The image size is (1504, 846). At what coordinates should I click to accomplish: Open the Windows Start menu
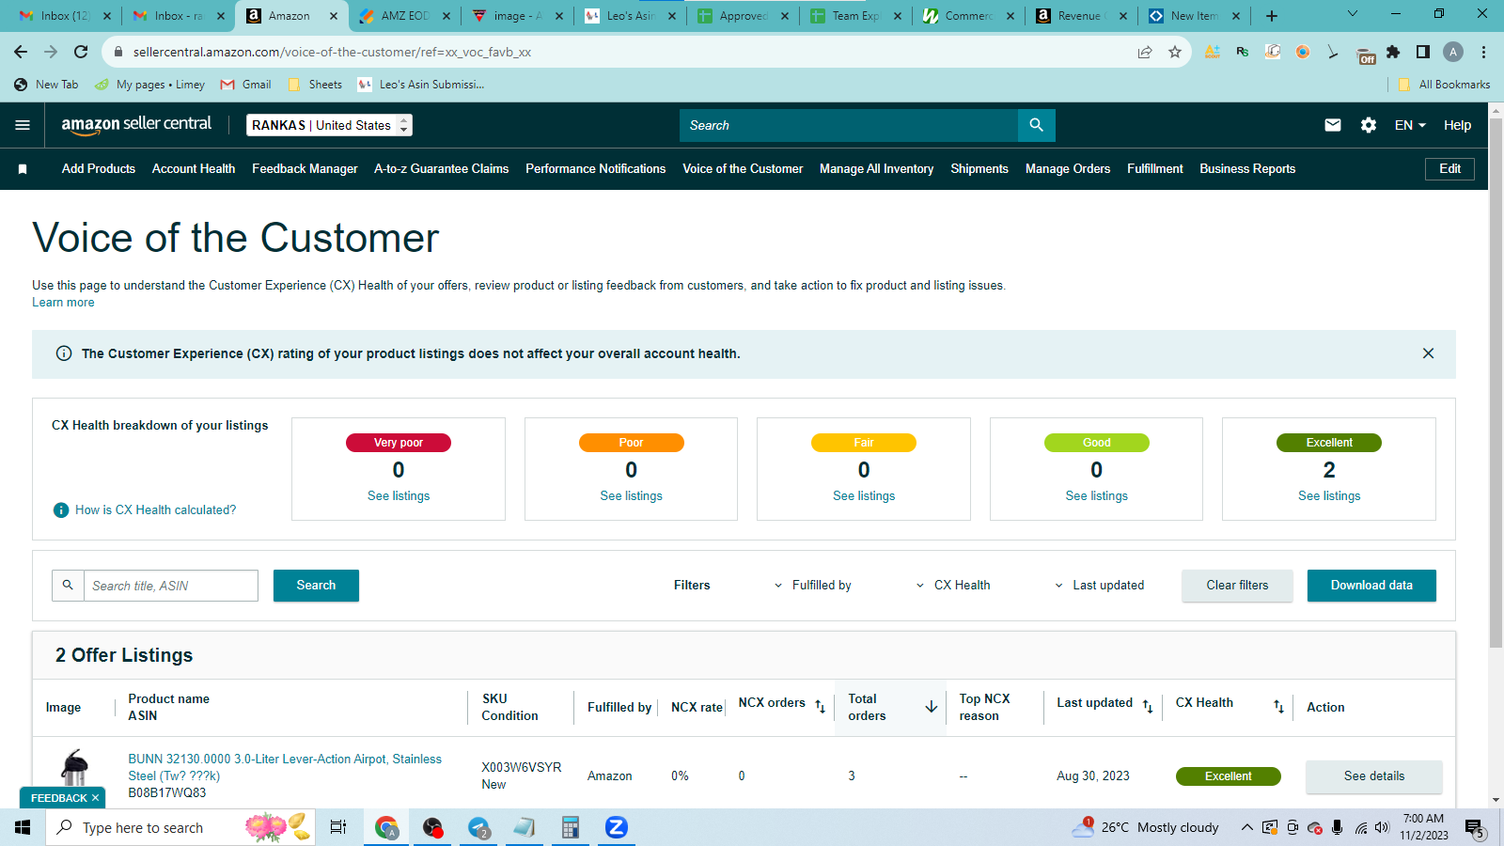(x=23, y=827)
